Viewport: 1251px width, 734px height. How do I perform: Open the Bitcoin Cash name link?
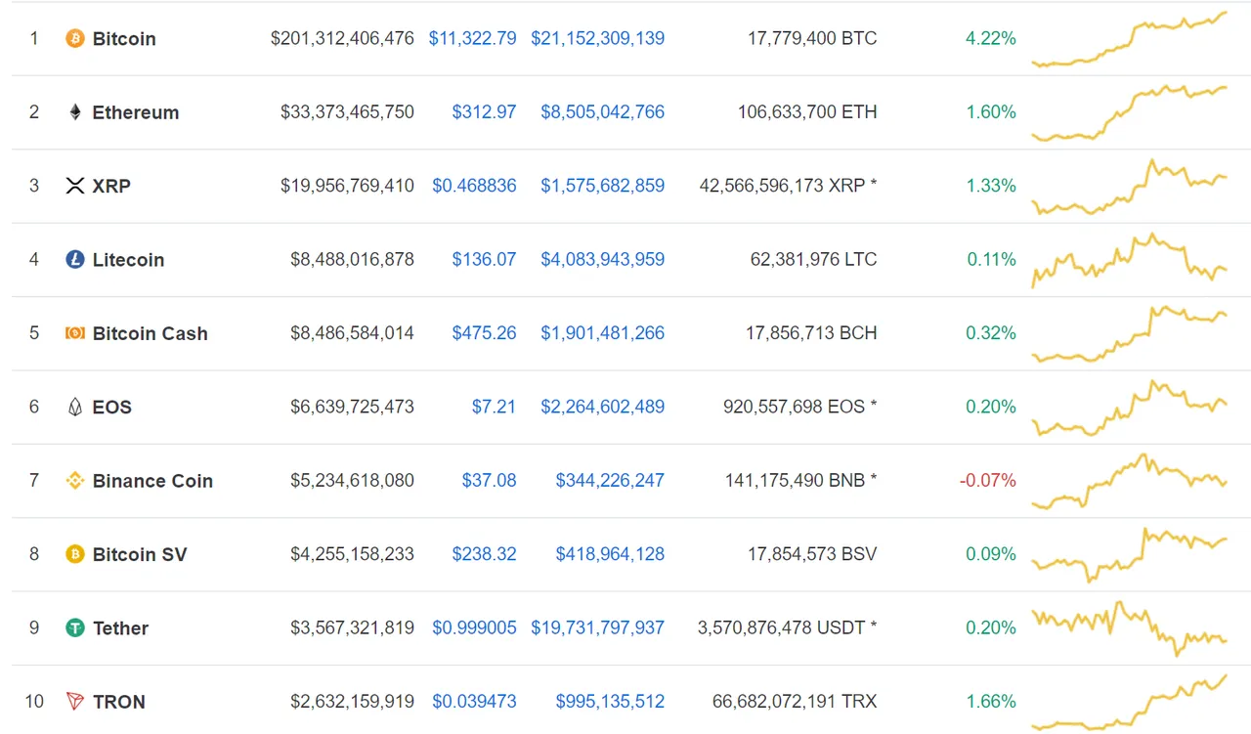151,333
